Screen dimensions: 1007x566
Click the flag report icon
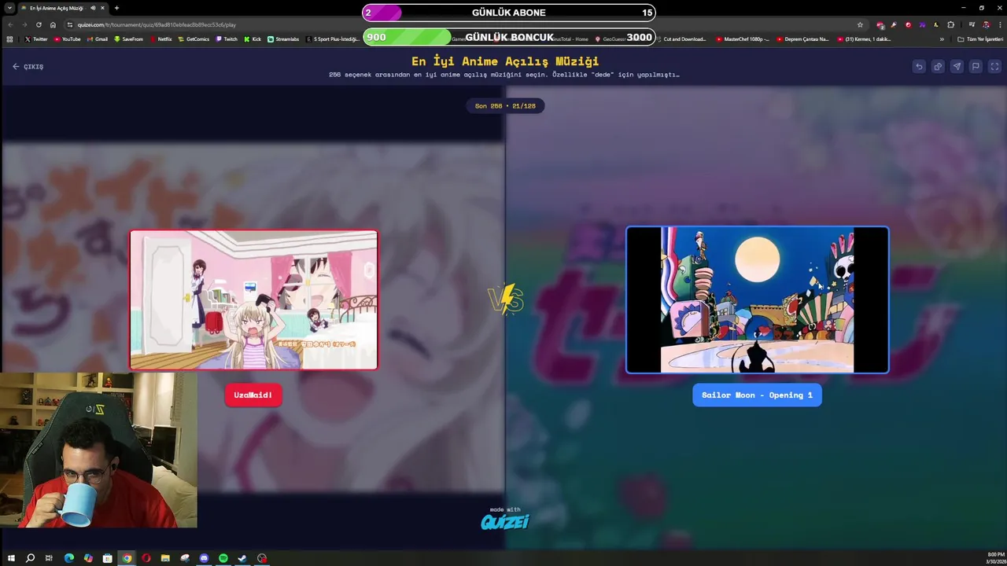click(976, 67)
